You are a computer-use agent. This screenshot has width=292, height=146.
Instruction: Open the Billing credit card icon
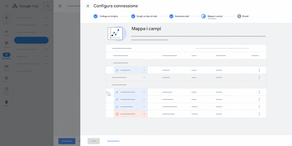7,66
